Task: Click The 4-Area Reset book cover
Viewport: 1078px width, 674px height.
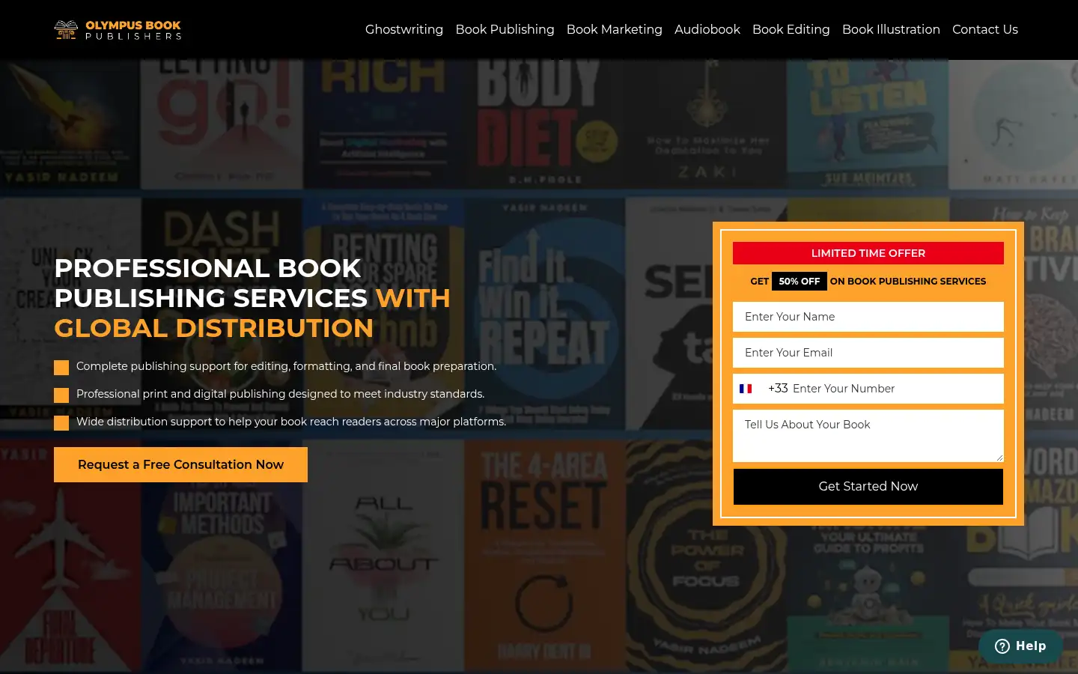Action: 544,554
